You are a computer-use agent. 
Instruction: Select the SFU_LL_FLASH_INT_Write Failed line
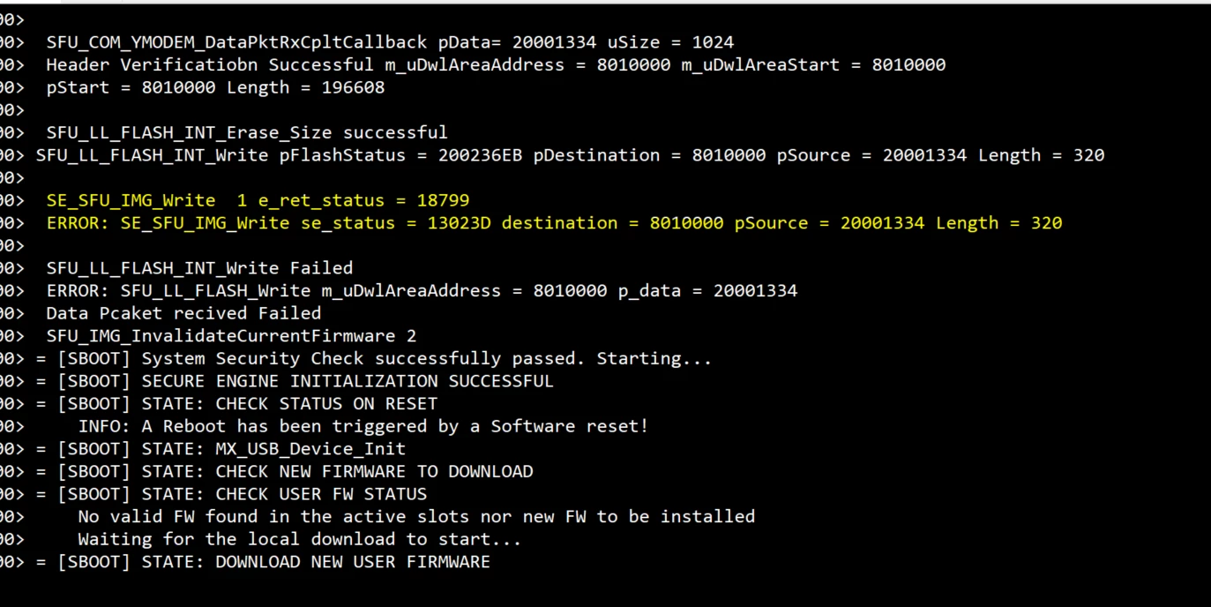pyautogui.click(x=199, y=268)
